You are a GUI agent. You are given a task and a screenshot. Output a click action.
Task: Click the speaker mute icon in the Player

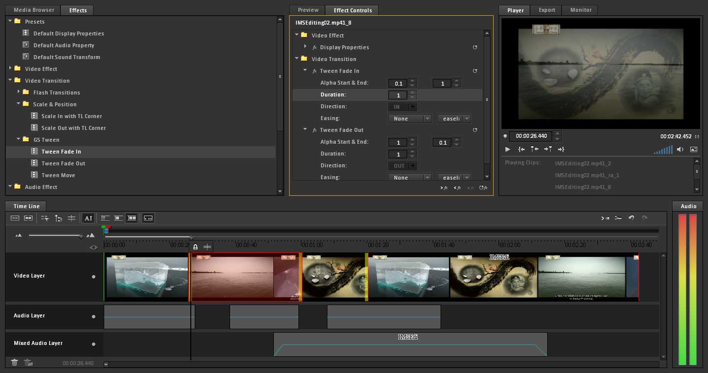680,150
